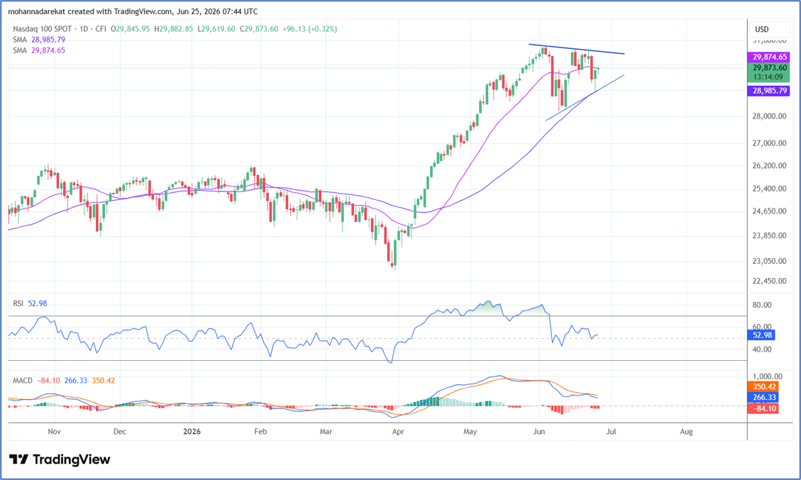The height and width of the screenshot is (480, 801).
Task: Click the 23,050.00 price axis label
Action: 769,261
